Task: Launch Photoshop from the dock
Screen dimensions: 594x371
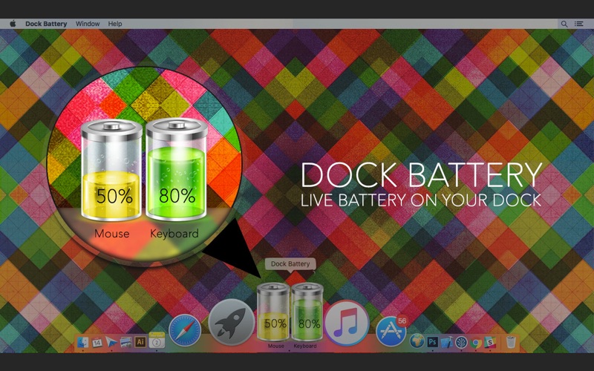Action: coord(431,341)
